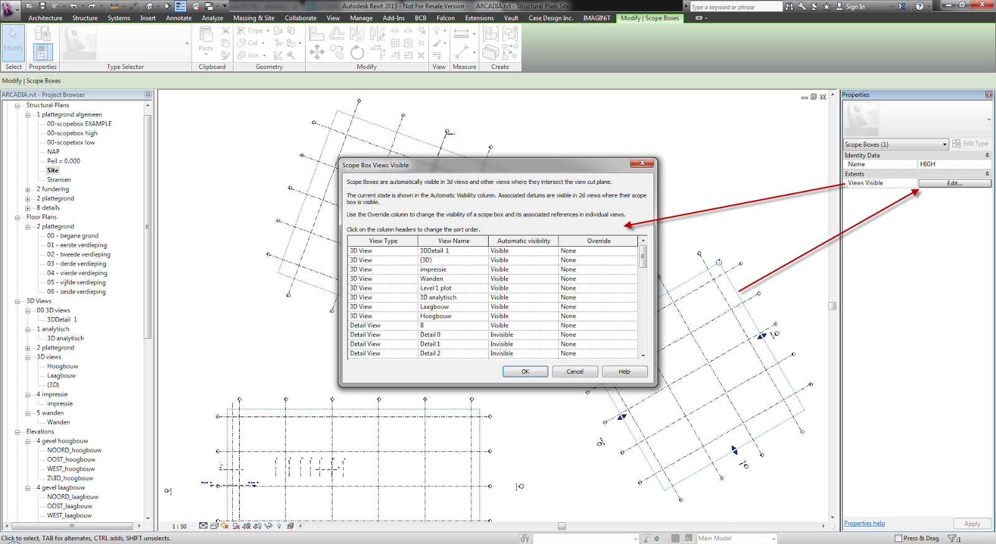Toggle the Press & Drag checkbox

click(898, 538)
